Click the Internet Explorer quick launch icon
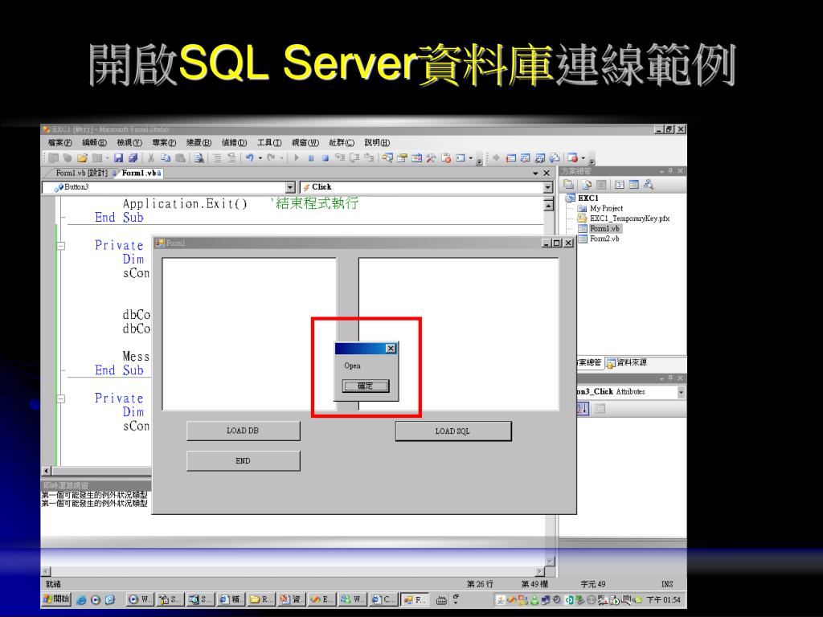Image resolution: width=823 pixels, height=617 pixels. tap(81, 599)
